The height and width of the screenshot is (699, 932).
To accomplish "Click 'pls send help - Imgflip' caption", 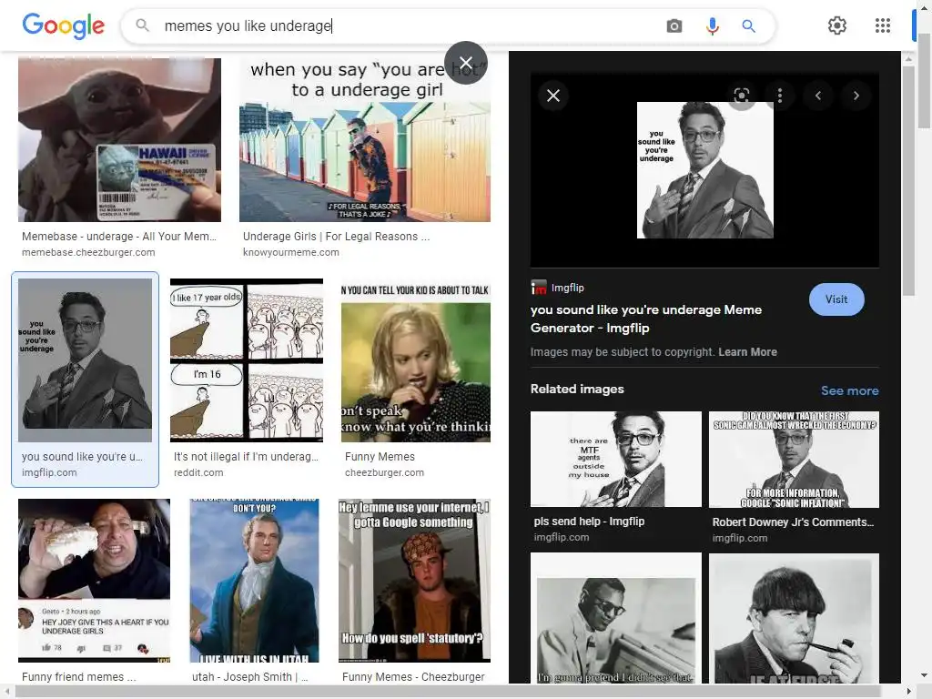I will tap(589, 522).
